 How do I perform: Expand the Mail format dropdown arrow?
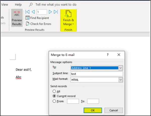(121, 80)
